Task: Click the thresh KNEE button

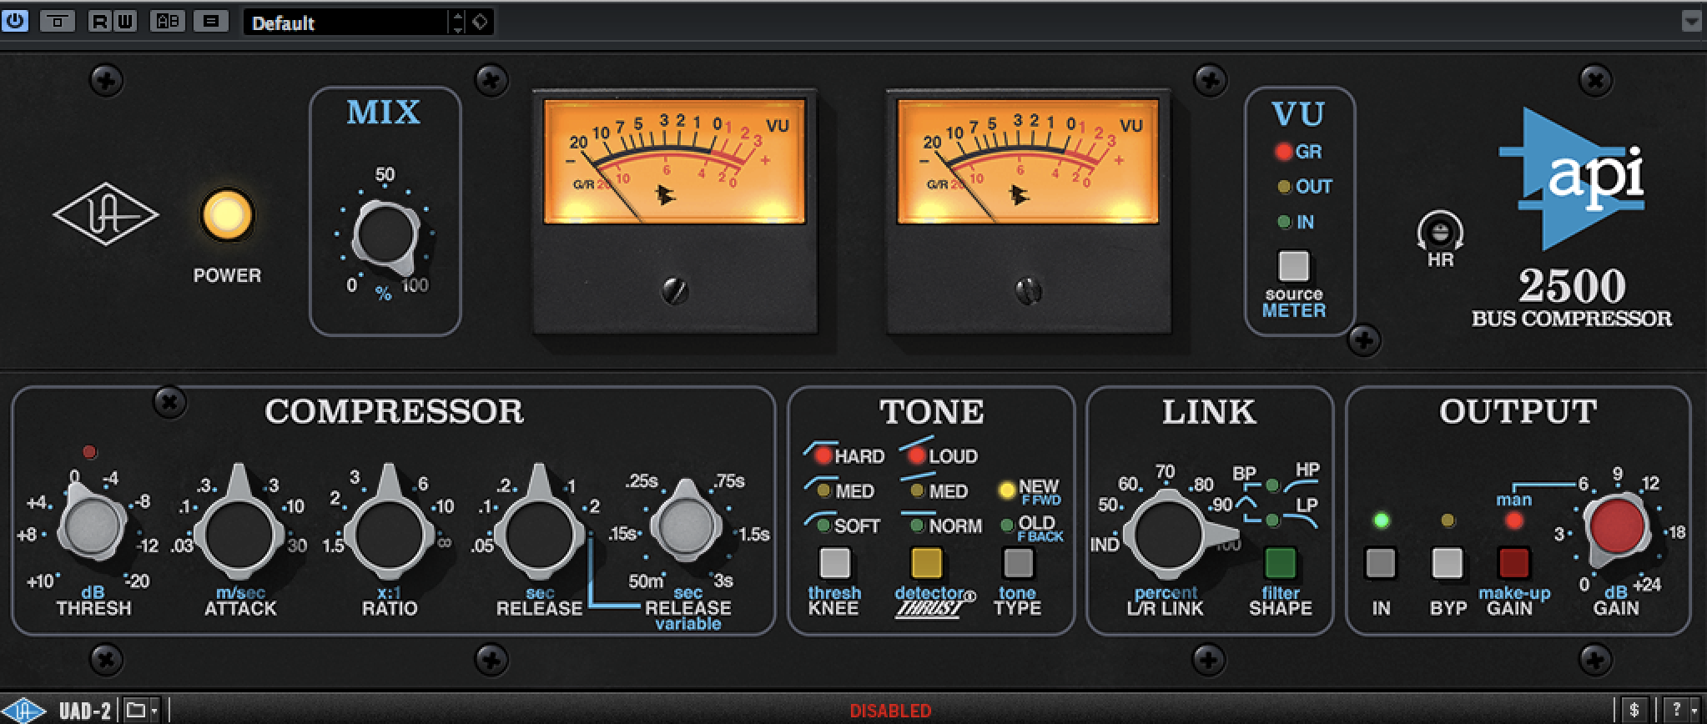Action: [x=834, y=563]
